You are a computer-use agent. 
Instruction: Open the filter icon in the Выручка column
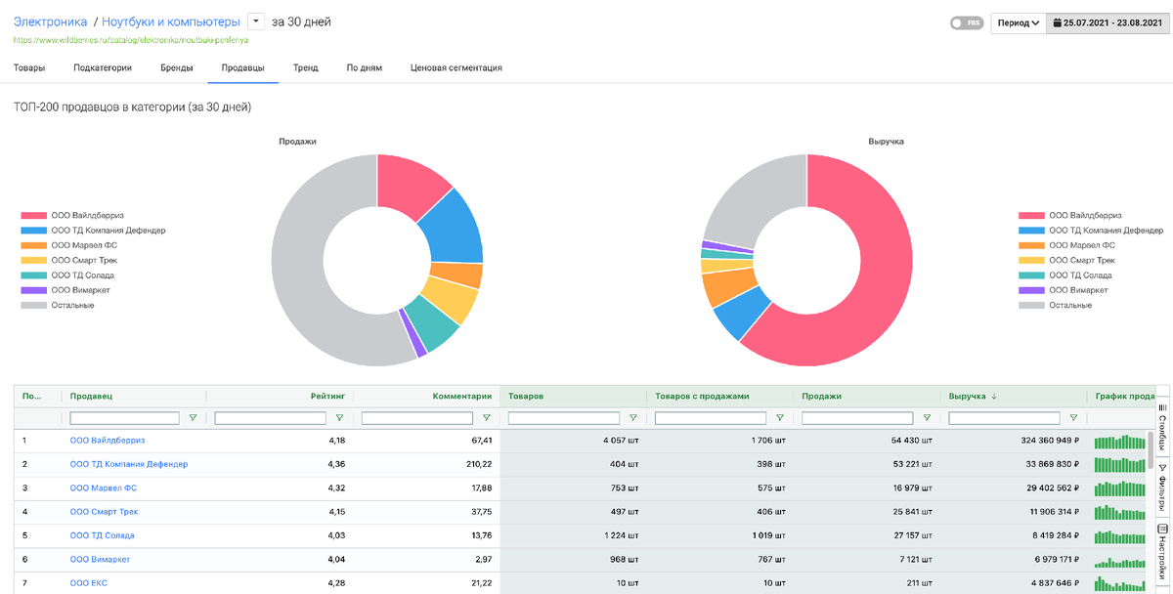[1073, 418]
